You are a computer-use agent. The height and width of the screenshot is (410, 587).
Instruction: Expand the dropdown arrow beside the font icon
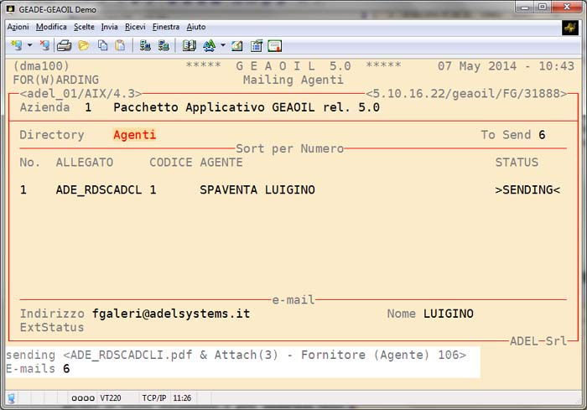222,45
